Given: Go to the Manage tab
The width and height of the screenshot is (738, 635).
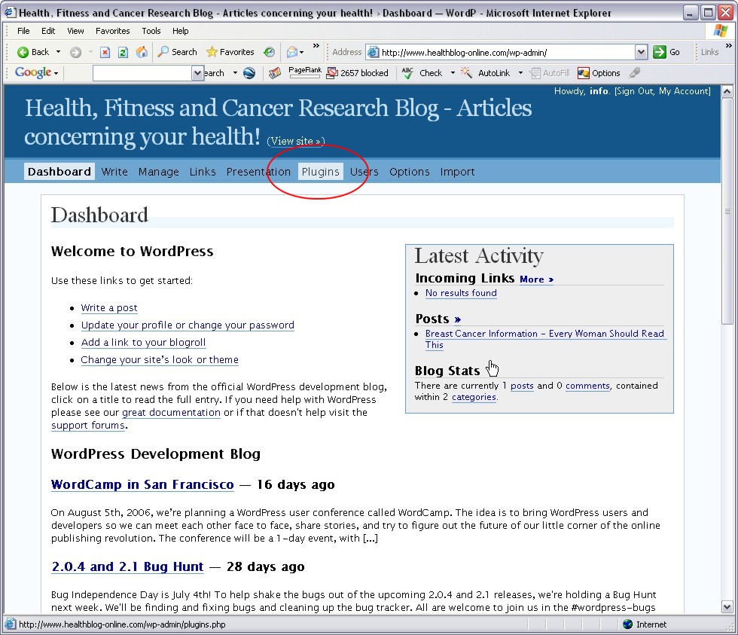Looking at the screenshot, I should pyautogui.click(x=159, y=172).
